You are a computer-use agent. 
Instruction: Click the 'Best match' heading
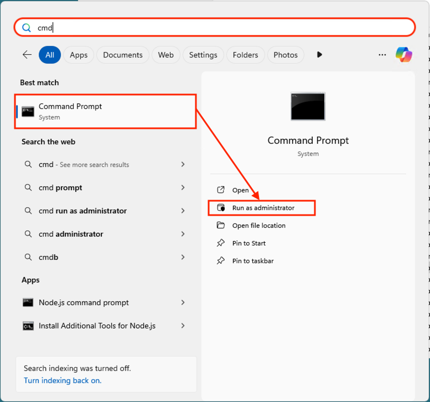(39, 82)
